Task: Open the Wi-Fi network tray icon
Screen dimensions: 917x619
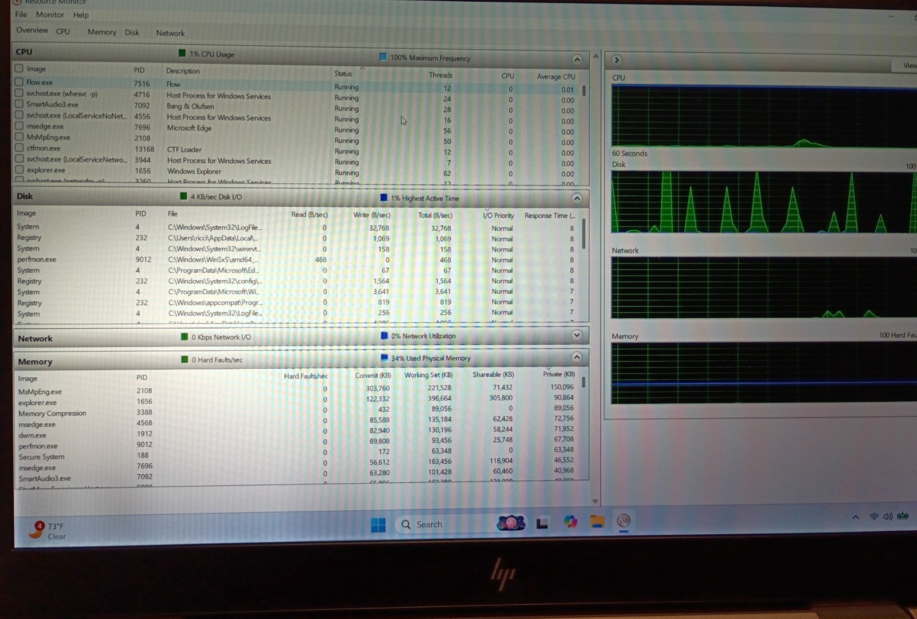Action: pyautogui.click(x=874, y=517)
